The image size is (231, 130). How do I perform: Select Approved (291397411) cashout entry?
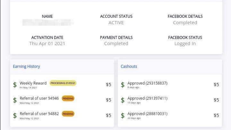pyautogui.click(x=170, y=100)
